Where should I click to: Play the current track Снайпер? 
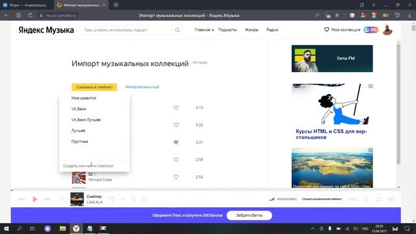34,200
